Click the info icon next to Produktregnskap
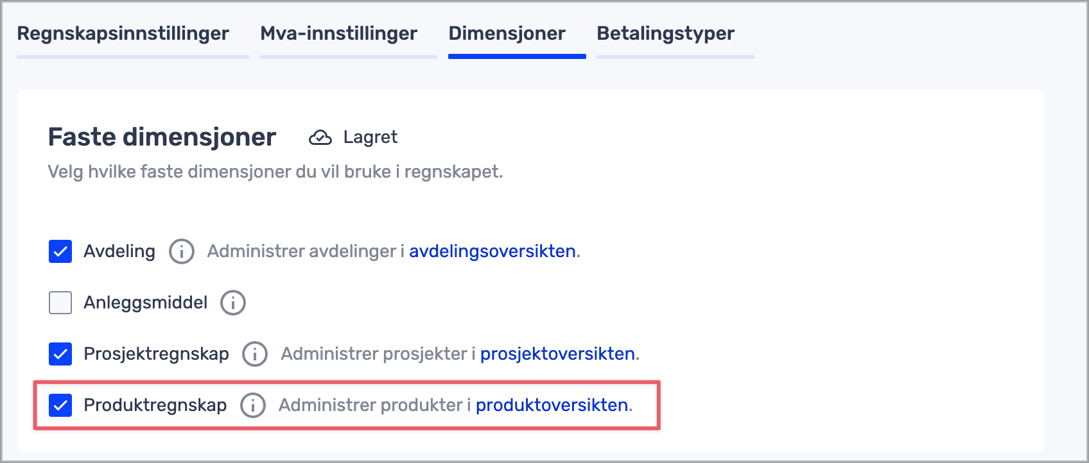Screen dimensions: 1089x463 [253, 405]
